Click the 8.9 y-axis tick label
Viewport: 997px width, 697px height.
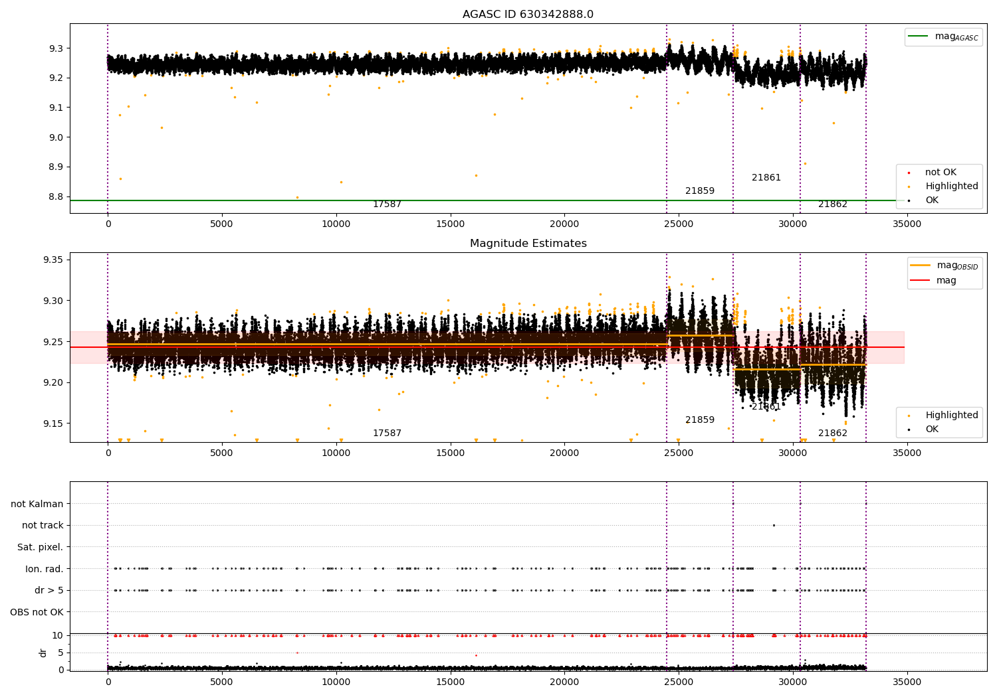56,167
